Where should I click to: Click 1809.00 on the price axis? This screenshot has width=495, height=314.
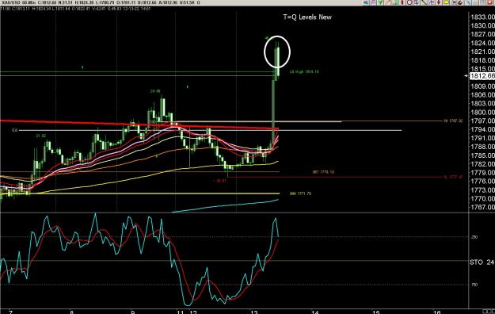click(482, 86)
